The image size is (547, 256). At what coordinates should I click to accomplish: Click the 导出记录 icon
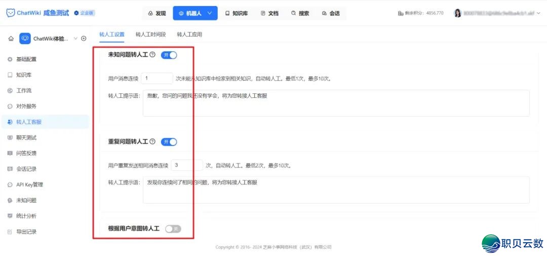[10, 232]
